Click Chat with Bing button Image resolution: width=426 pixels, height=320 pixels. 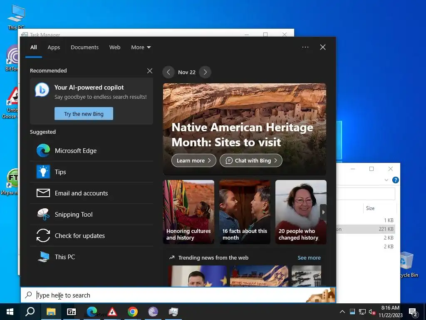pos(251,160)
